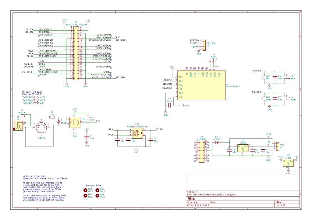Click the standalone L7805 regulator U3
Screen dimensions: 312x220
[x=288, y=163]
